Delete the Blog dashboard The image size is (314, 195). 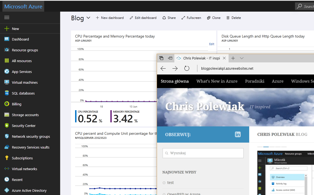[233, 18]
